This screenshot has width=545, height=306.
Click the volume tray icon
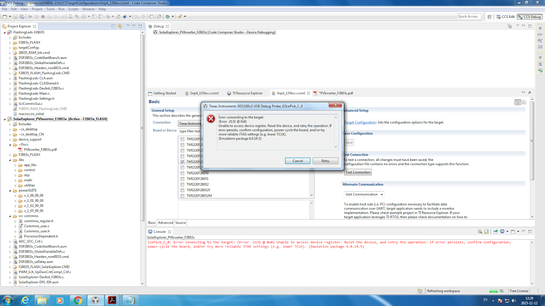(514, 301)
